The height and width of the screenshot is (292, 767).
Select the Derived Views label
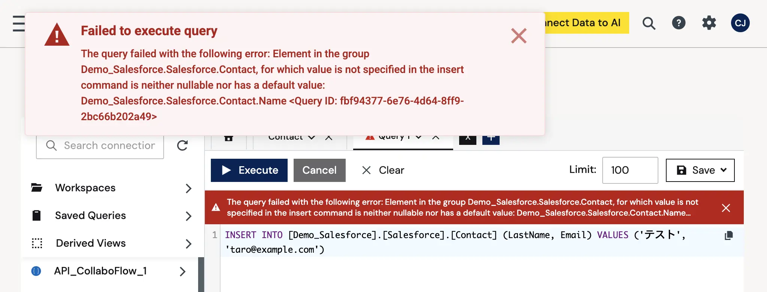click(x=91, y=243)
